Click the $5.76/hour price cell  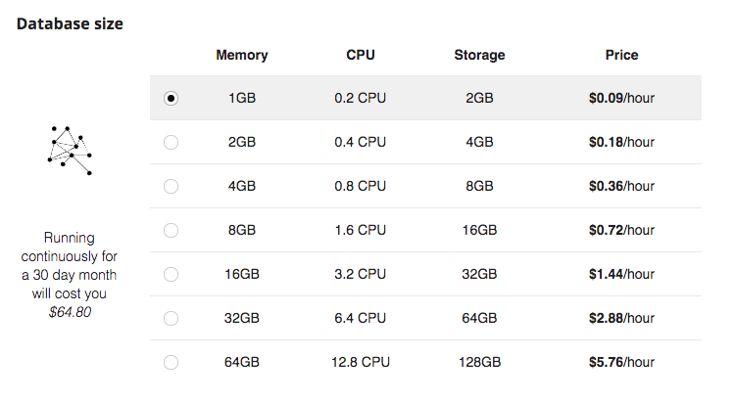pyautogui.click(x=621, y=362)
